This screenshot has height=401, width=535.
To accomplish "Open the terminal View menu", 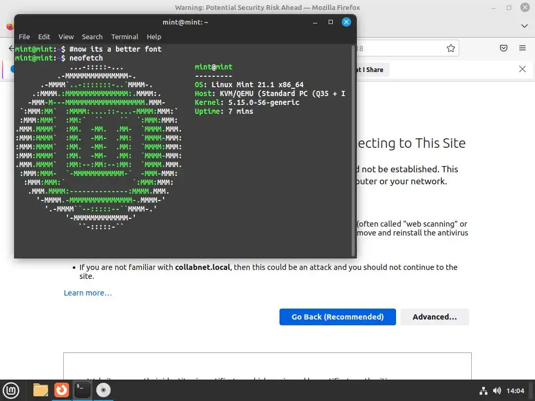I will click(66, 37).
